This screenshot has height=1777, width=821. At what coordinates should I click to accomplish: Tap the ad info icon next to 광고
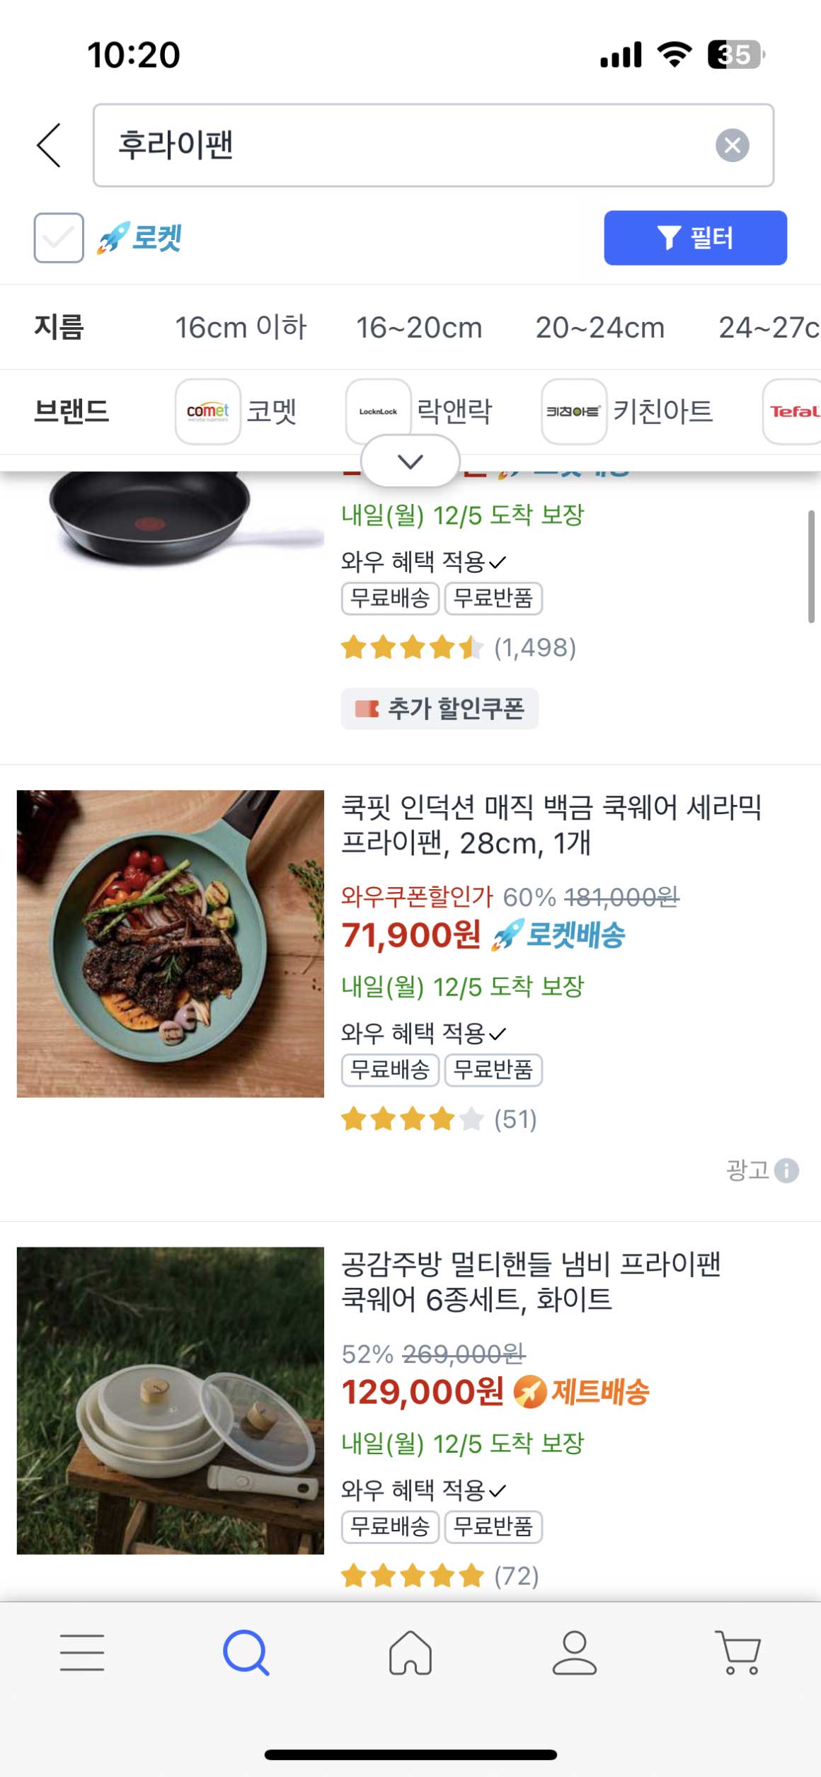786,1170
